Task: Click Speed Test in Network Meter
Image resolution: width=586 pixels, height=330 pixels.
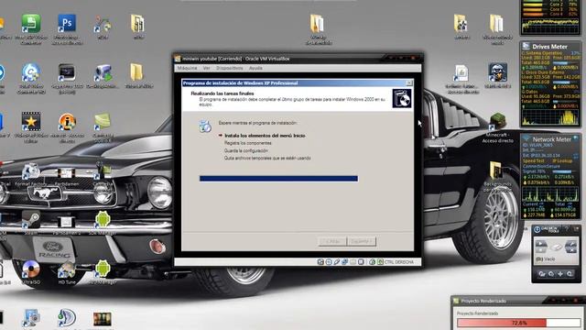Action: pos(534,160)
